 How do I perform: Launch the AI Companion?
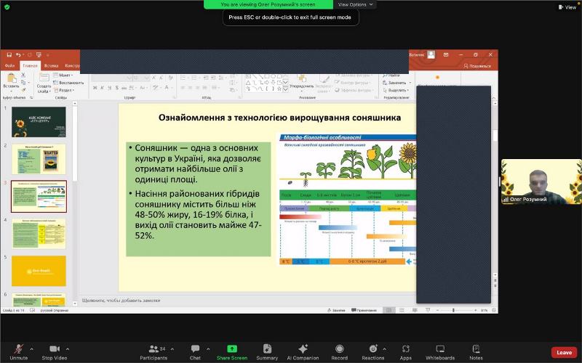303,349
